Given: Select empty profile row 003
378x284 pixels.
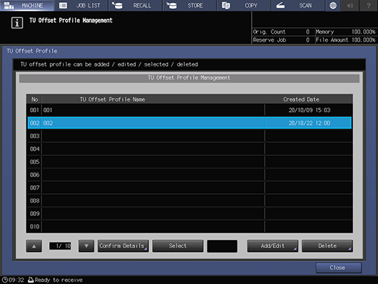Looking at the screenshot, I should [189, 136].
